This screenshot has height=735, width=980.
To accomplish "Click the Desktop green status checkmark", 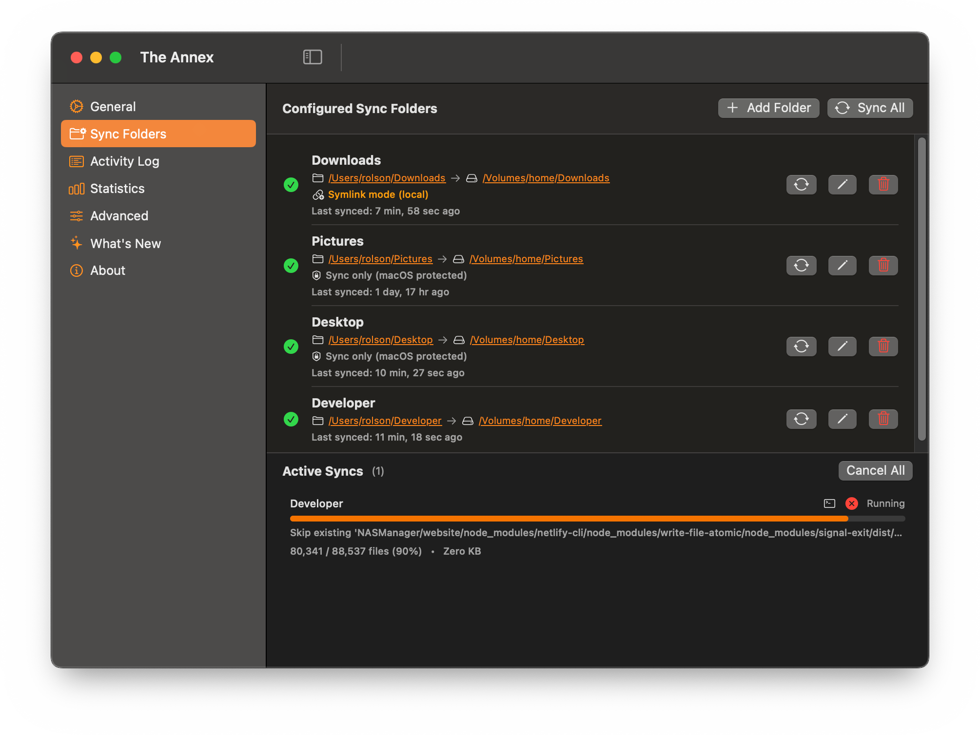I will pyautogui.click(x=291, y=347).
